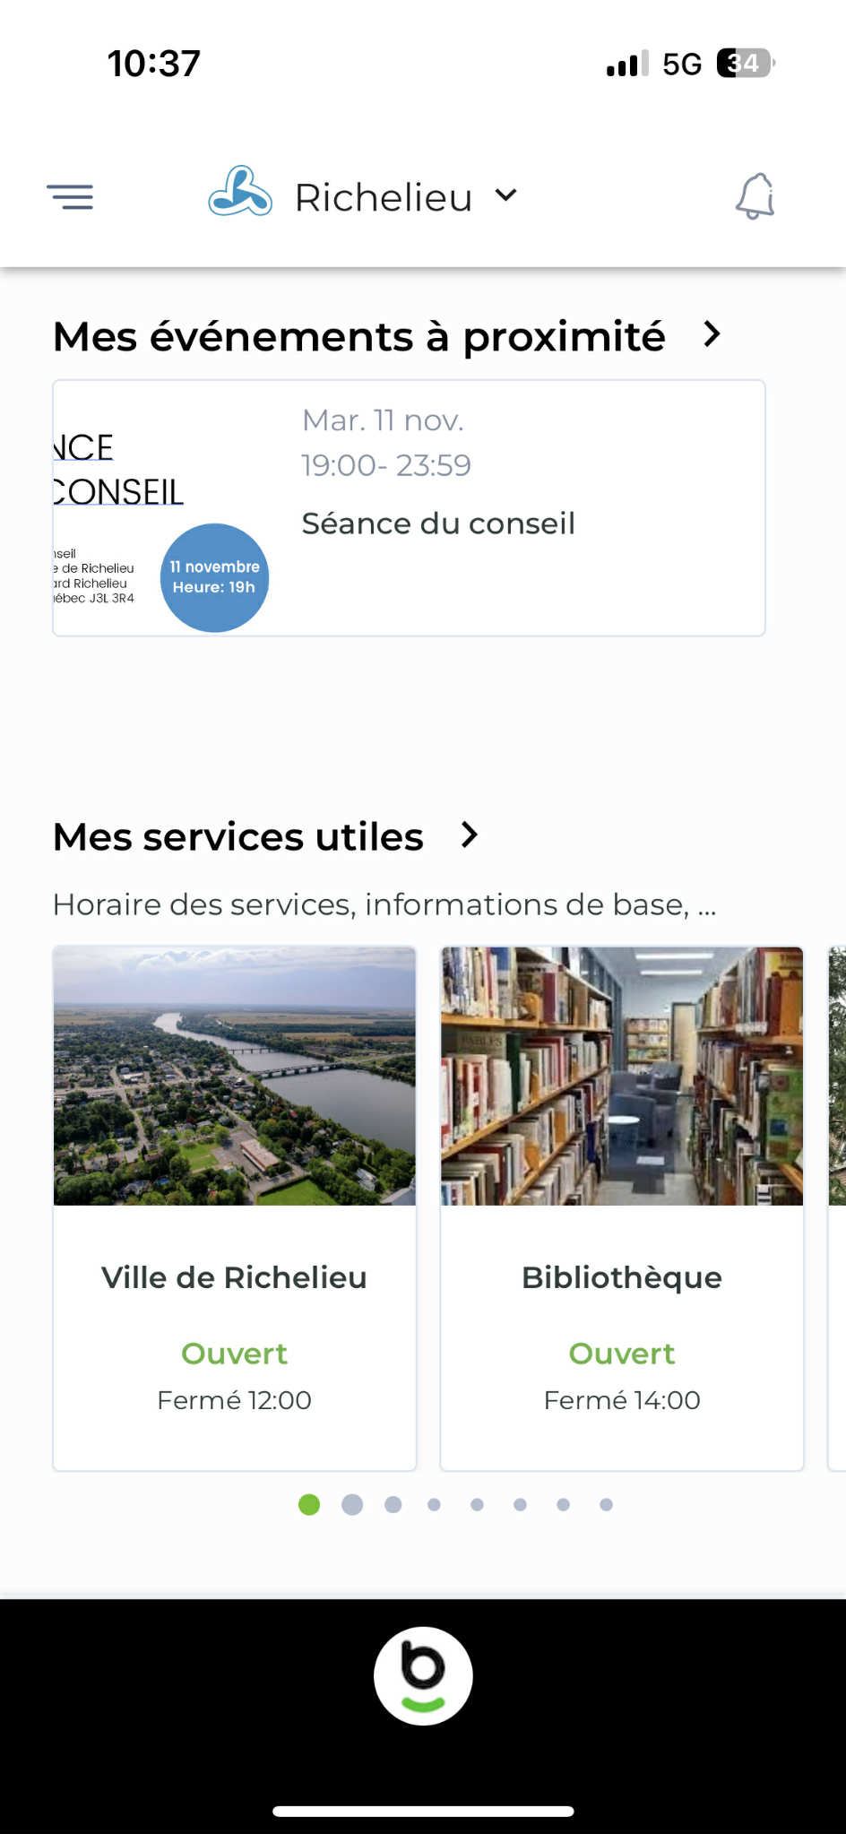Open the Mes services utiles heading
The image size is (846, 1834).
238,837
